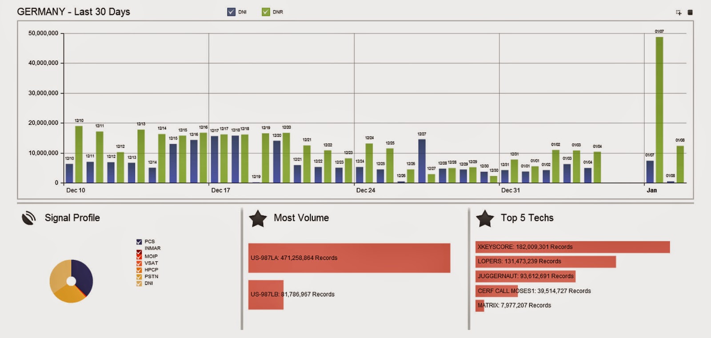711x338 pixels.
Task: Uncheck the HPCP signal checkbox
Action: point(139,270)
